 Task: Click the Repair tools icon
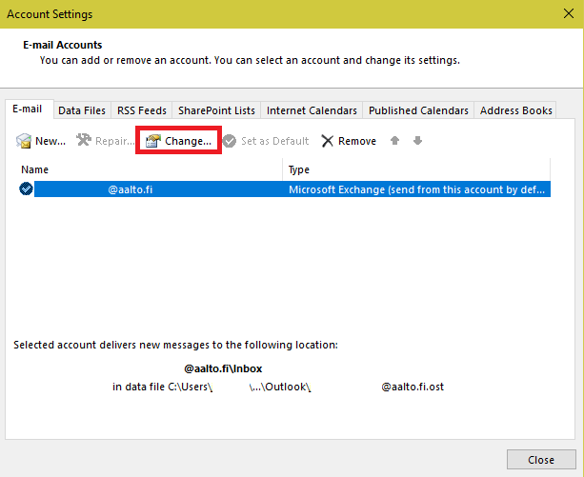[84, 141]
